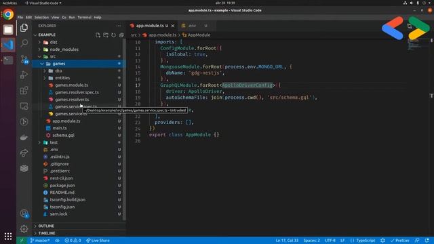This screenshot has height=244, width=434.
Task: Open Explorer more actions ellipsis
Action: click(x=119, y=26)
